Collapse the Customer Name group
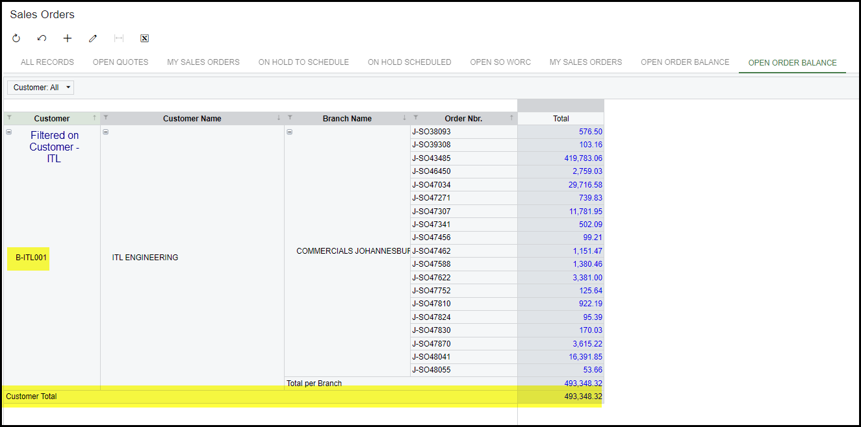This screenshot has width=861, height=427. [105, 132]
